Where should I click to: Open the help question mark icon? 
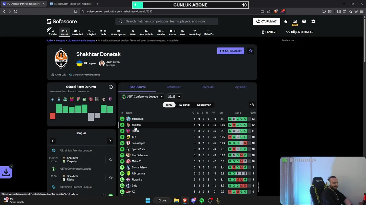304,21
